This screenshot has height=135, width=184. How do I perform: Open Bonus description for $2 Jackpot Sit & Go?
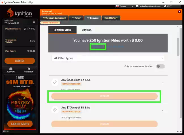71,84
